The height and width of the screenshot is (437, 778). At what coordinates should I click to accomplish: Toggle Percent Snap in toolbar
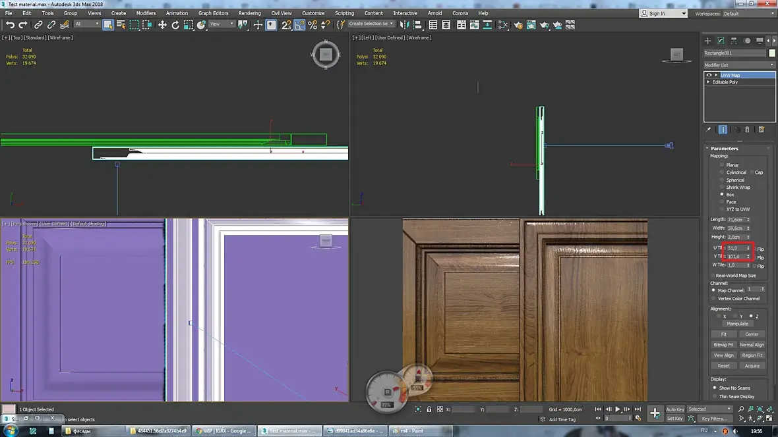tap(313, 25)
